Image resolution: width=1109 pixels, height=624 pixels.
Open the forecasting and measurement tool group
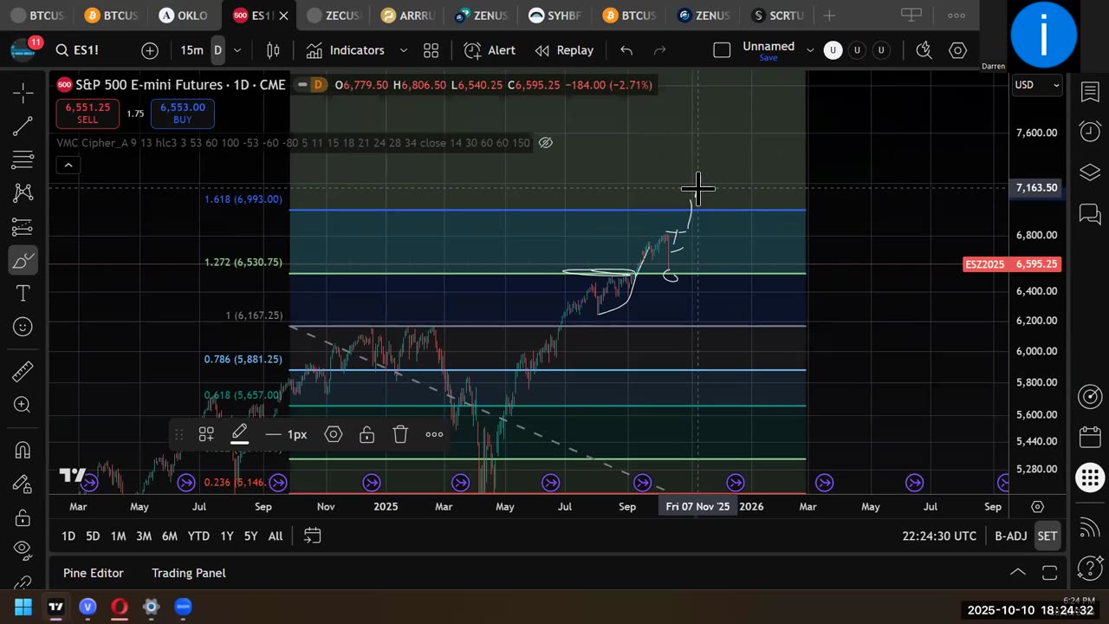23,227
